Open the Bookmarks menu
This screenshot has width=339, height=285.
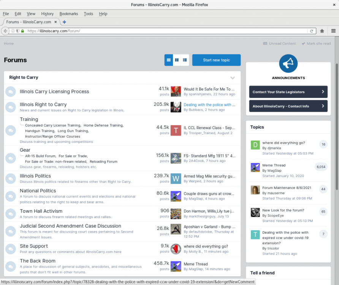coord(69,14)
